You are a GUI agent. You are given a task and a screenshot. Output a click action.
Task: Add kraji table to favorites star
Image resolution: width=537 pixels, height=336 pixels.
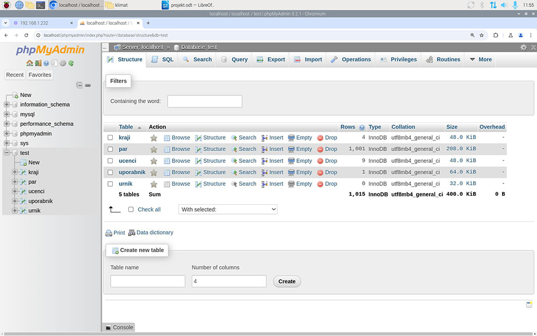pyautogui.click(x=154, y=138)
